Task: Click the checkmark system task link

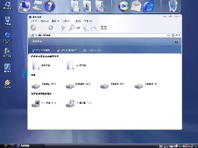Action: pyautogui.click(x=41, y=51)
